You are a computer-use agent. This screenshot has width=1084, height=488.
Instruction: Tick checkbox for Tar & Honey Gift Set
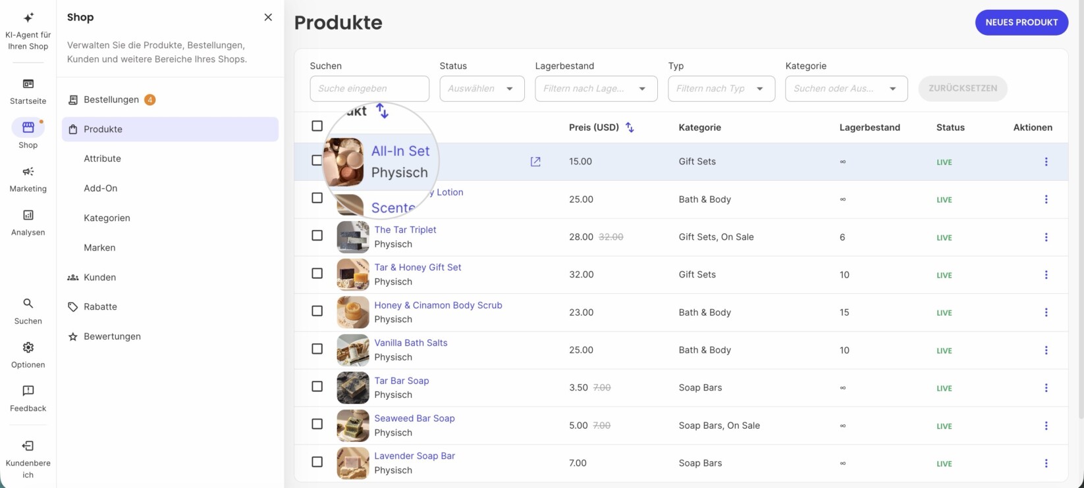(x=317, y=273)
